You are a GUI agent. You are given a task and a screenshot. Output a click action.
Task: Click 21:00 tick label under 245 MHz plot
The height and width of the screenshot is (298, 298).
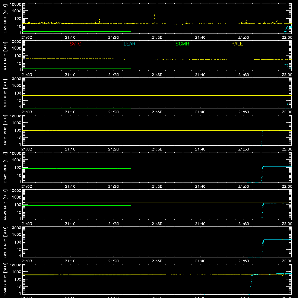(x=26, y=38)
